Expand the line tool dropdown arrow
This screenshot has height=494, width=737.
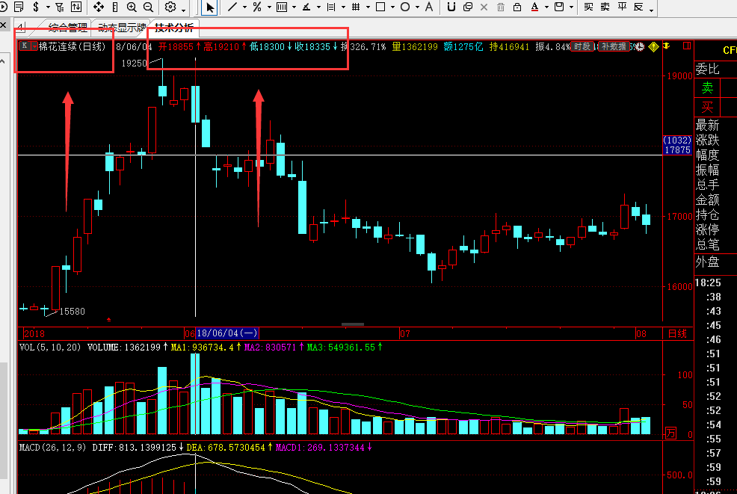pos(244,7)
